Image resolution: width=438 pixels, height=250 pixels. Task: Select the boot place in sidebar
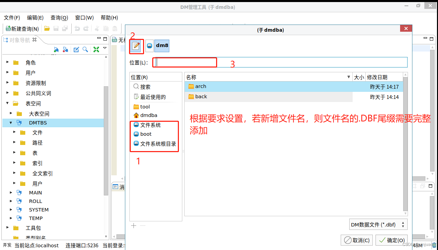tap(156, 134)
